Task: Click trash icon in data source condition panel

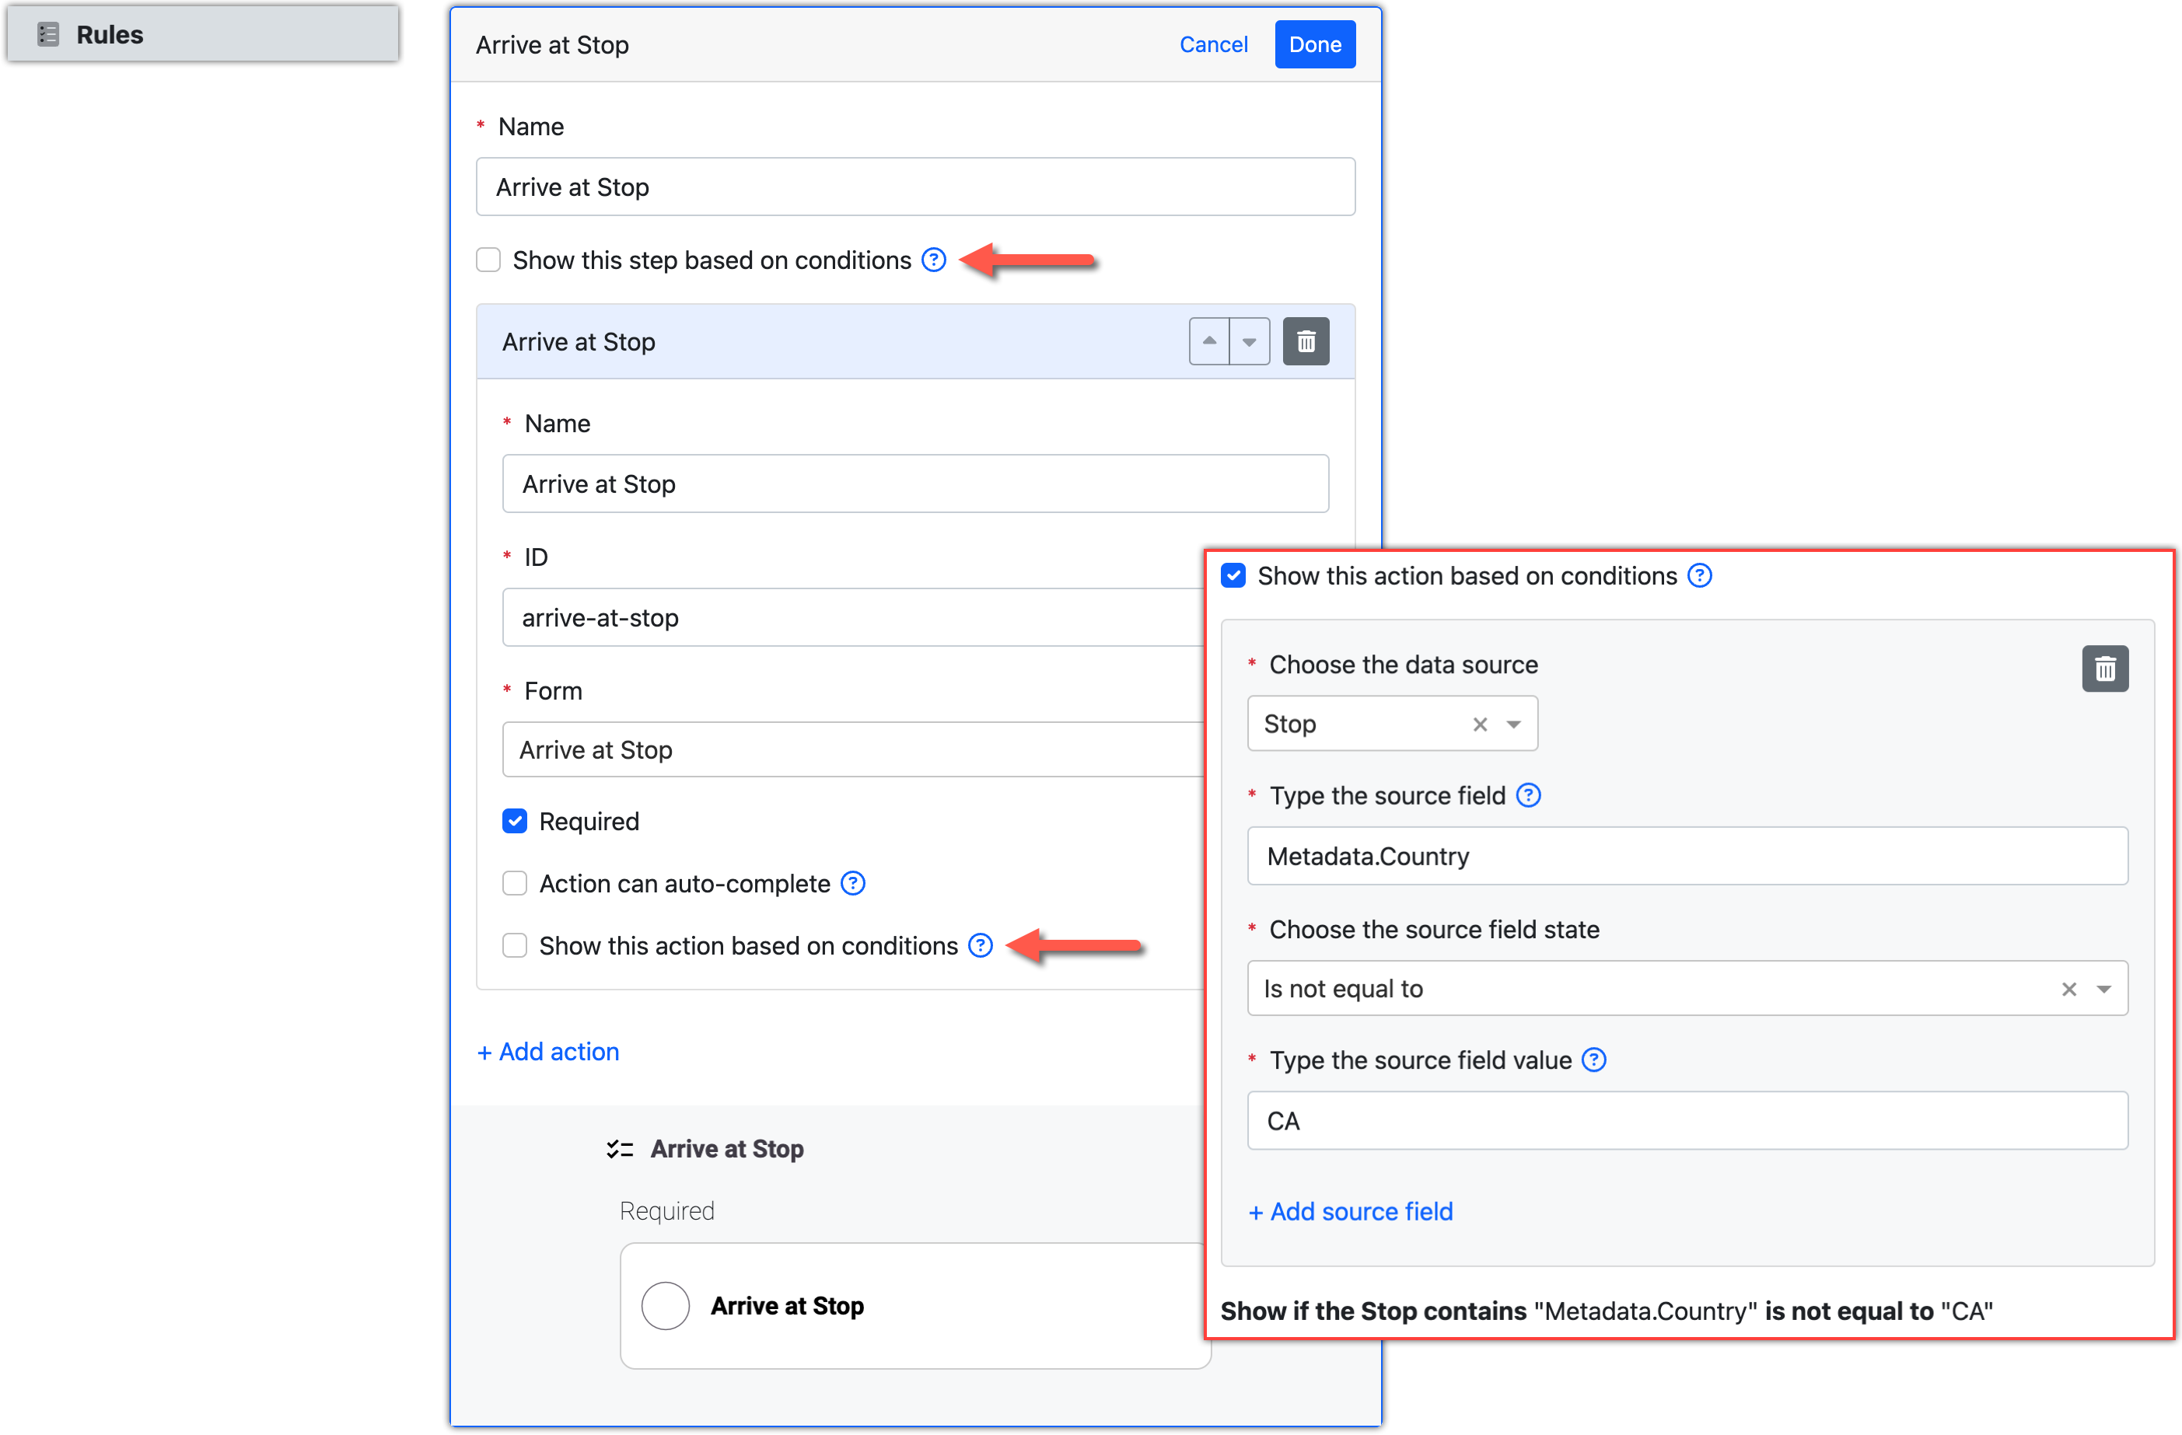Action: [x=2104, y=669]
